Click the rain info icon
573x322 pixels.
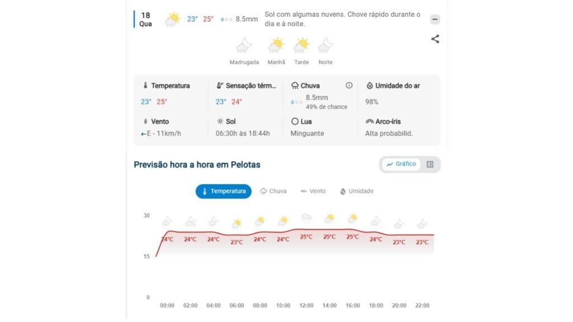coord(349,86)
